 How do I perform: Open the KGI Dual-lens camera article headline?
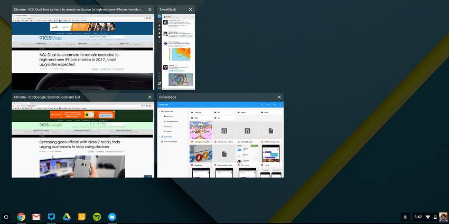(x=79, y=60)
